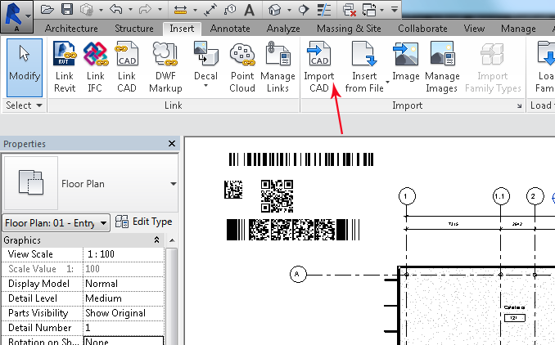Open the Default 3D View icon
555x345 pixels.
tap(275, 10)
